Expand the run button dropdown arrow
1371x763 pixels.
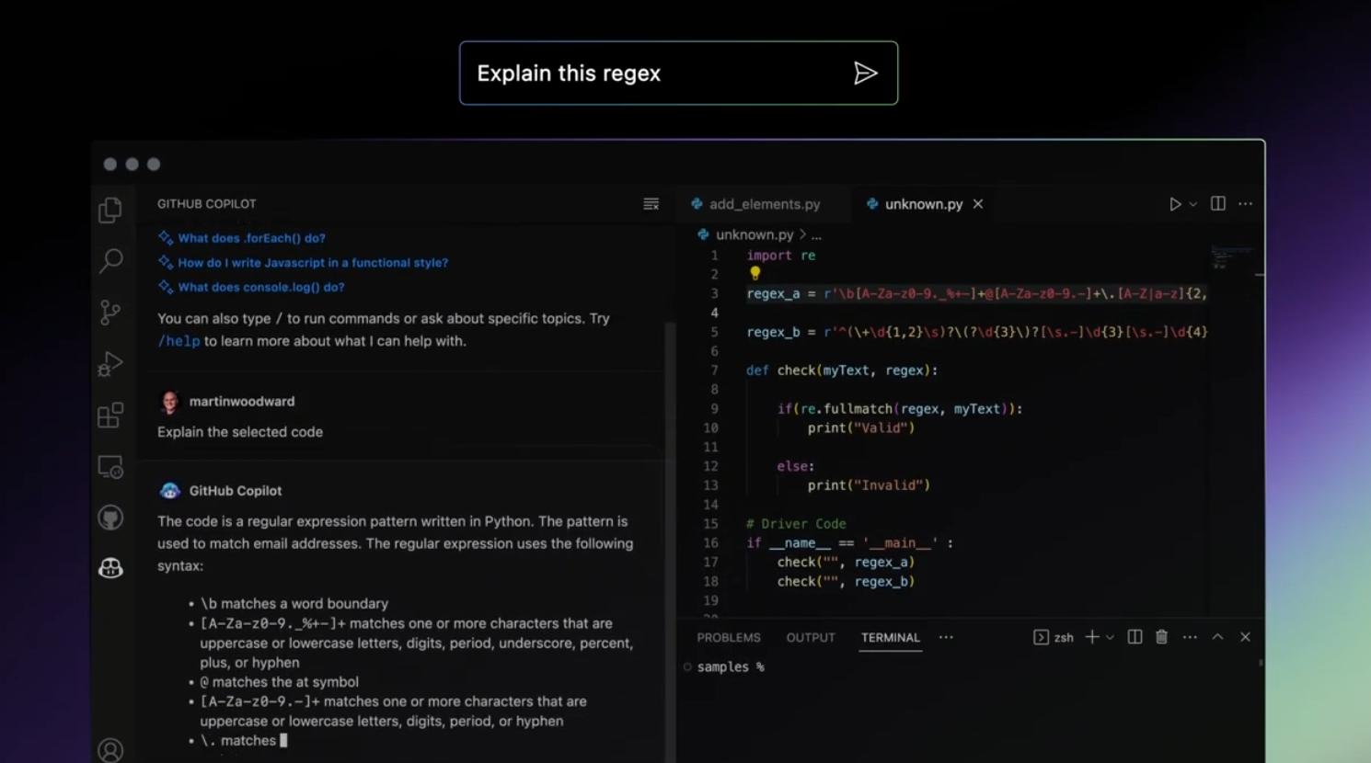[1193, 204]
